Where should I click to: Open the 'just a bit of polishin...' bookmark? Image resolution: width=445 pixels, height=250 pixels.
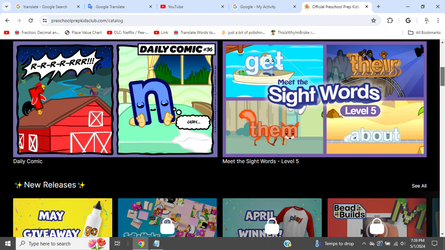pos(243,32)
